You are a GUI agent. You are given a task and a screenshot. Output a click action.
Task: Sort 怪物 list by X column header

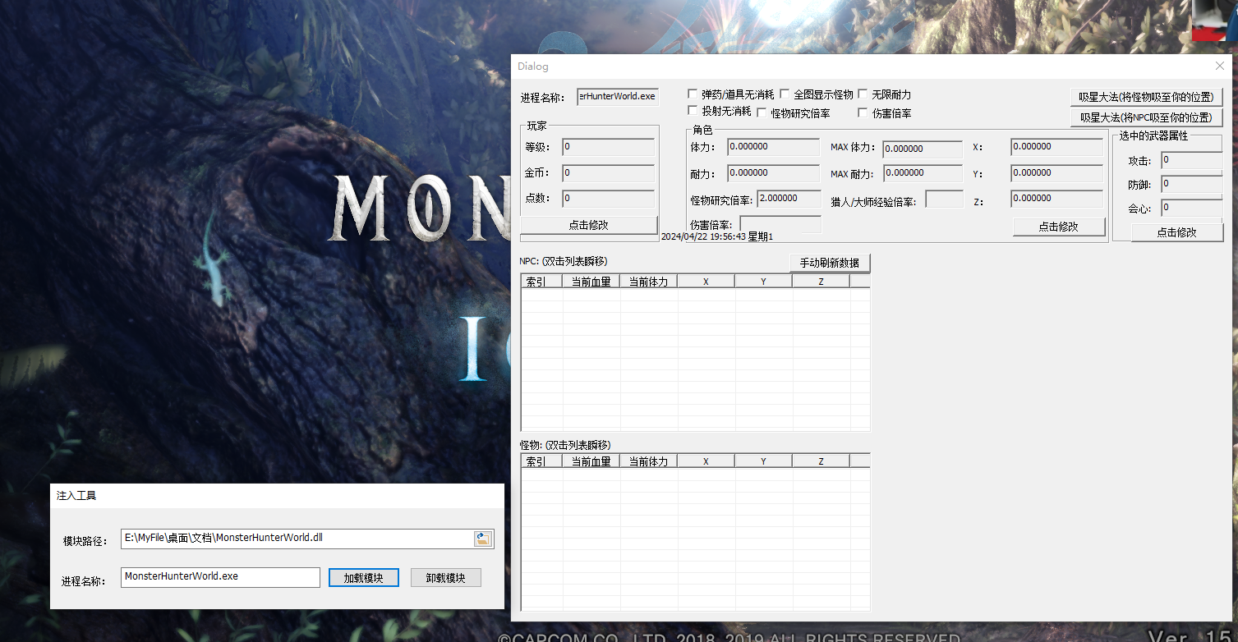tap(706, 461)
